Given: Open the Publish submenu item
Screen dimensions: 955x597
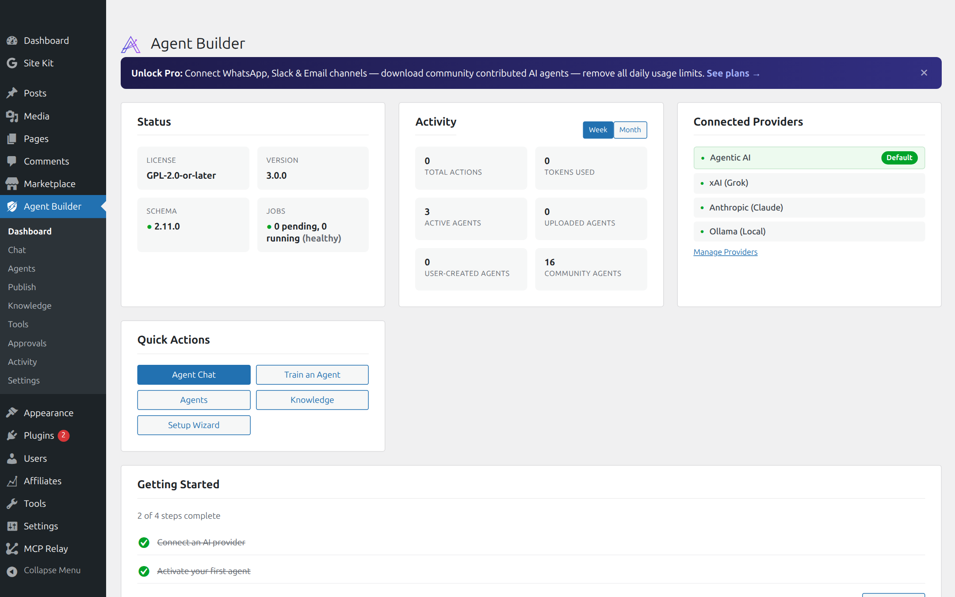Looking at the screenshot, I should tap(22, 287).
